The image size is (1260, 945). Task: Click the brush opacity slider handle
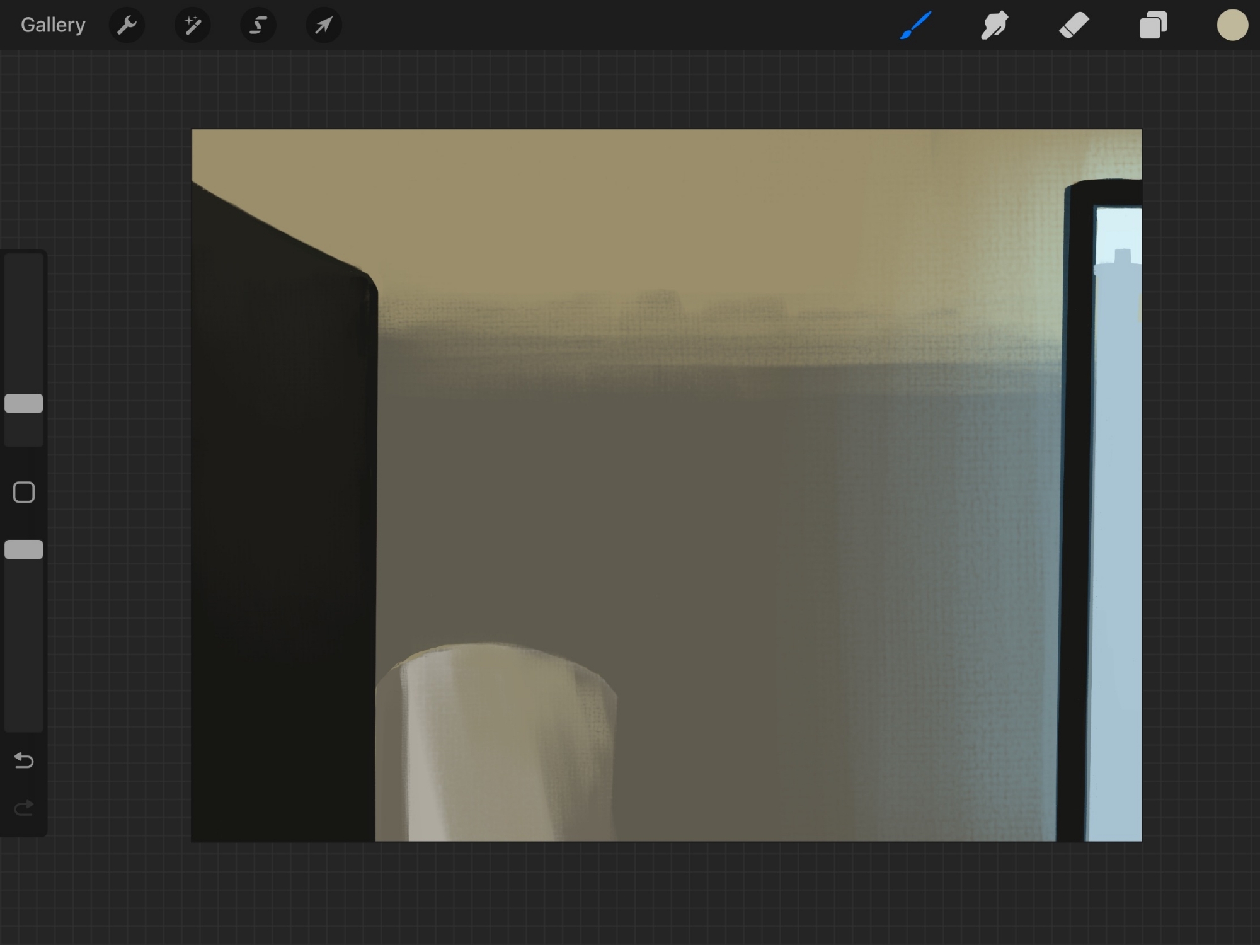pos(24,549)
